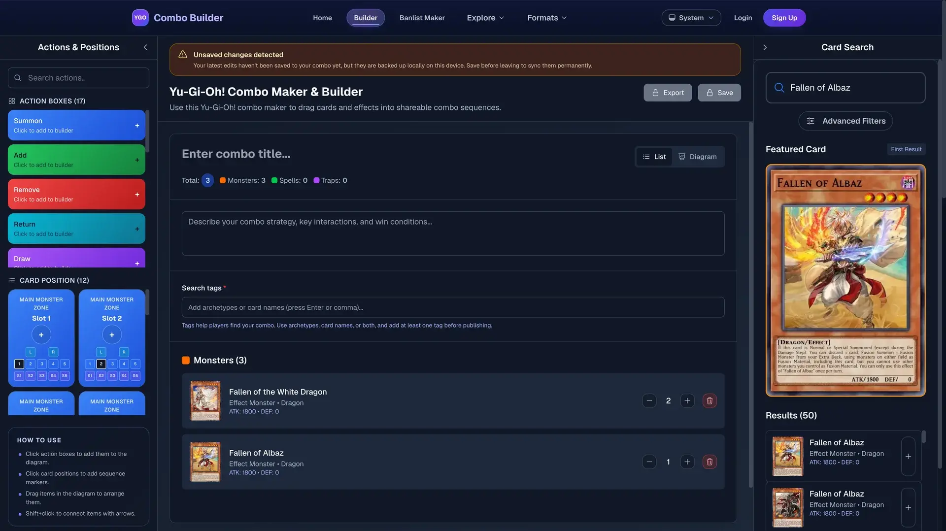Select the Builder nav tab
The height and width of the screenshot is (531, 946).
click(x=366, y=18)
